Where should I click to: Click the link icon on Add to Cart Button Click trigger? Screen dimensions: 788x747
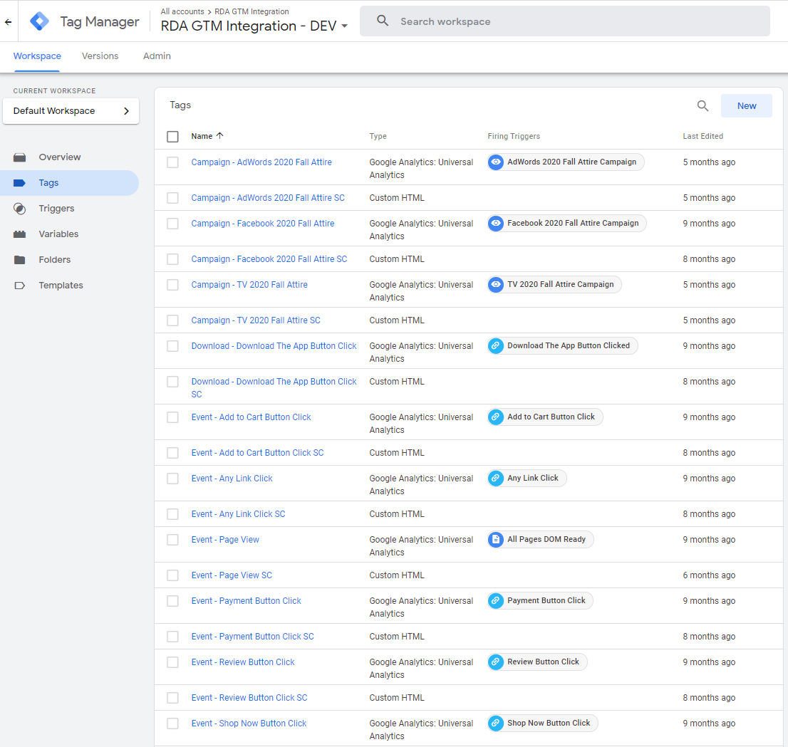pyautogui.click(x=496, y=417)
